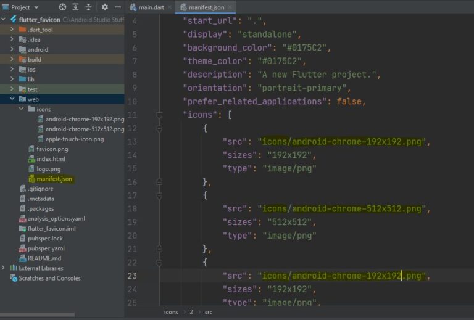Open README.md in project tree
The width and height of the screenshot is (474, 320).
pos(44,258)
